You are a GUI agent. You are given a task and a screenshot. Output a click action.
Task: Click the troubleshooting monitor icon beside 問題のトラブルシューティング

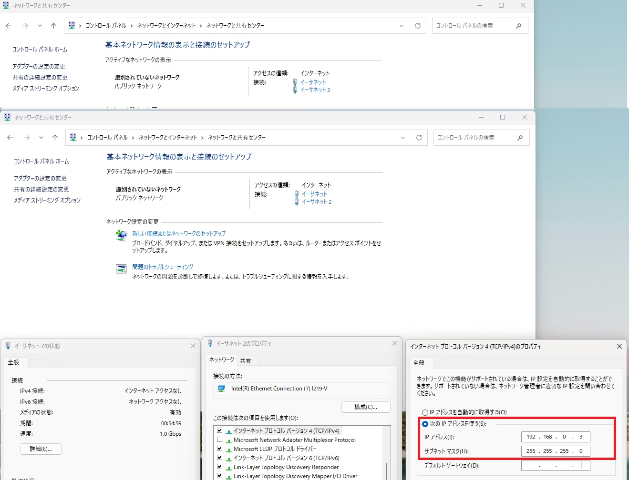pyautogui.click(x=121, y=268)
